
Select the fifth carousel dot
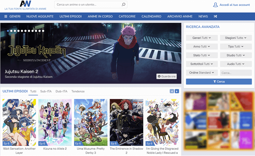pos(22,31)
